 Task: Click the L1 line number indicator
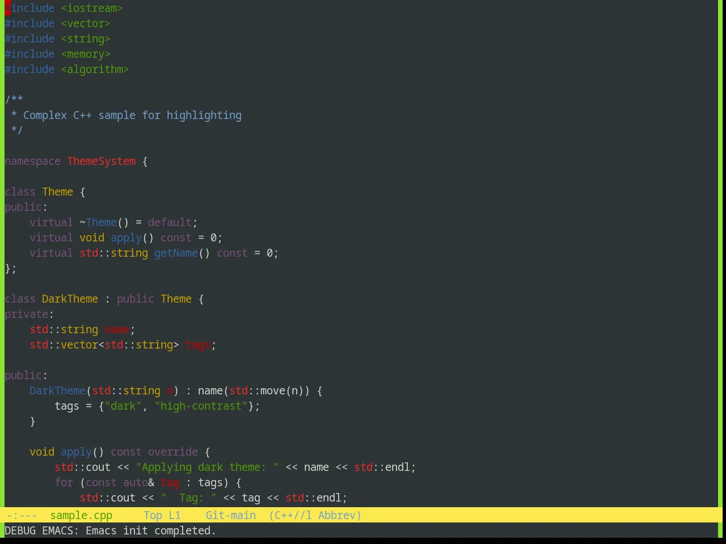pos(174,515)
